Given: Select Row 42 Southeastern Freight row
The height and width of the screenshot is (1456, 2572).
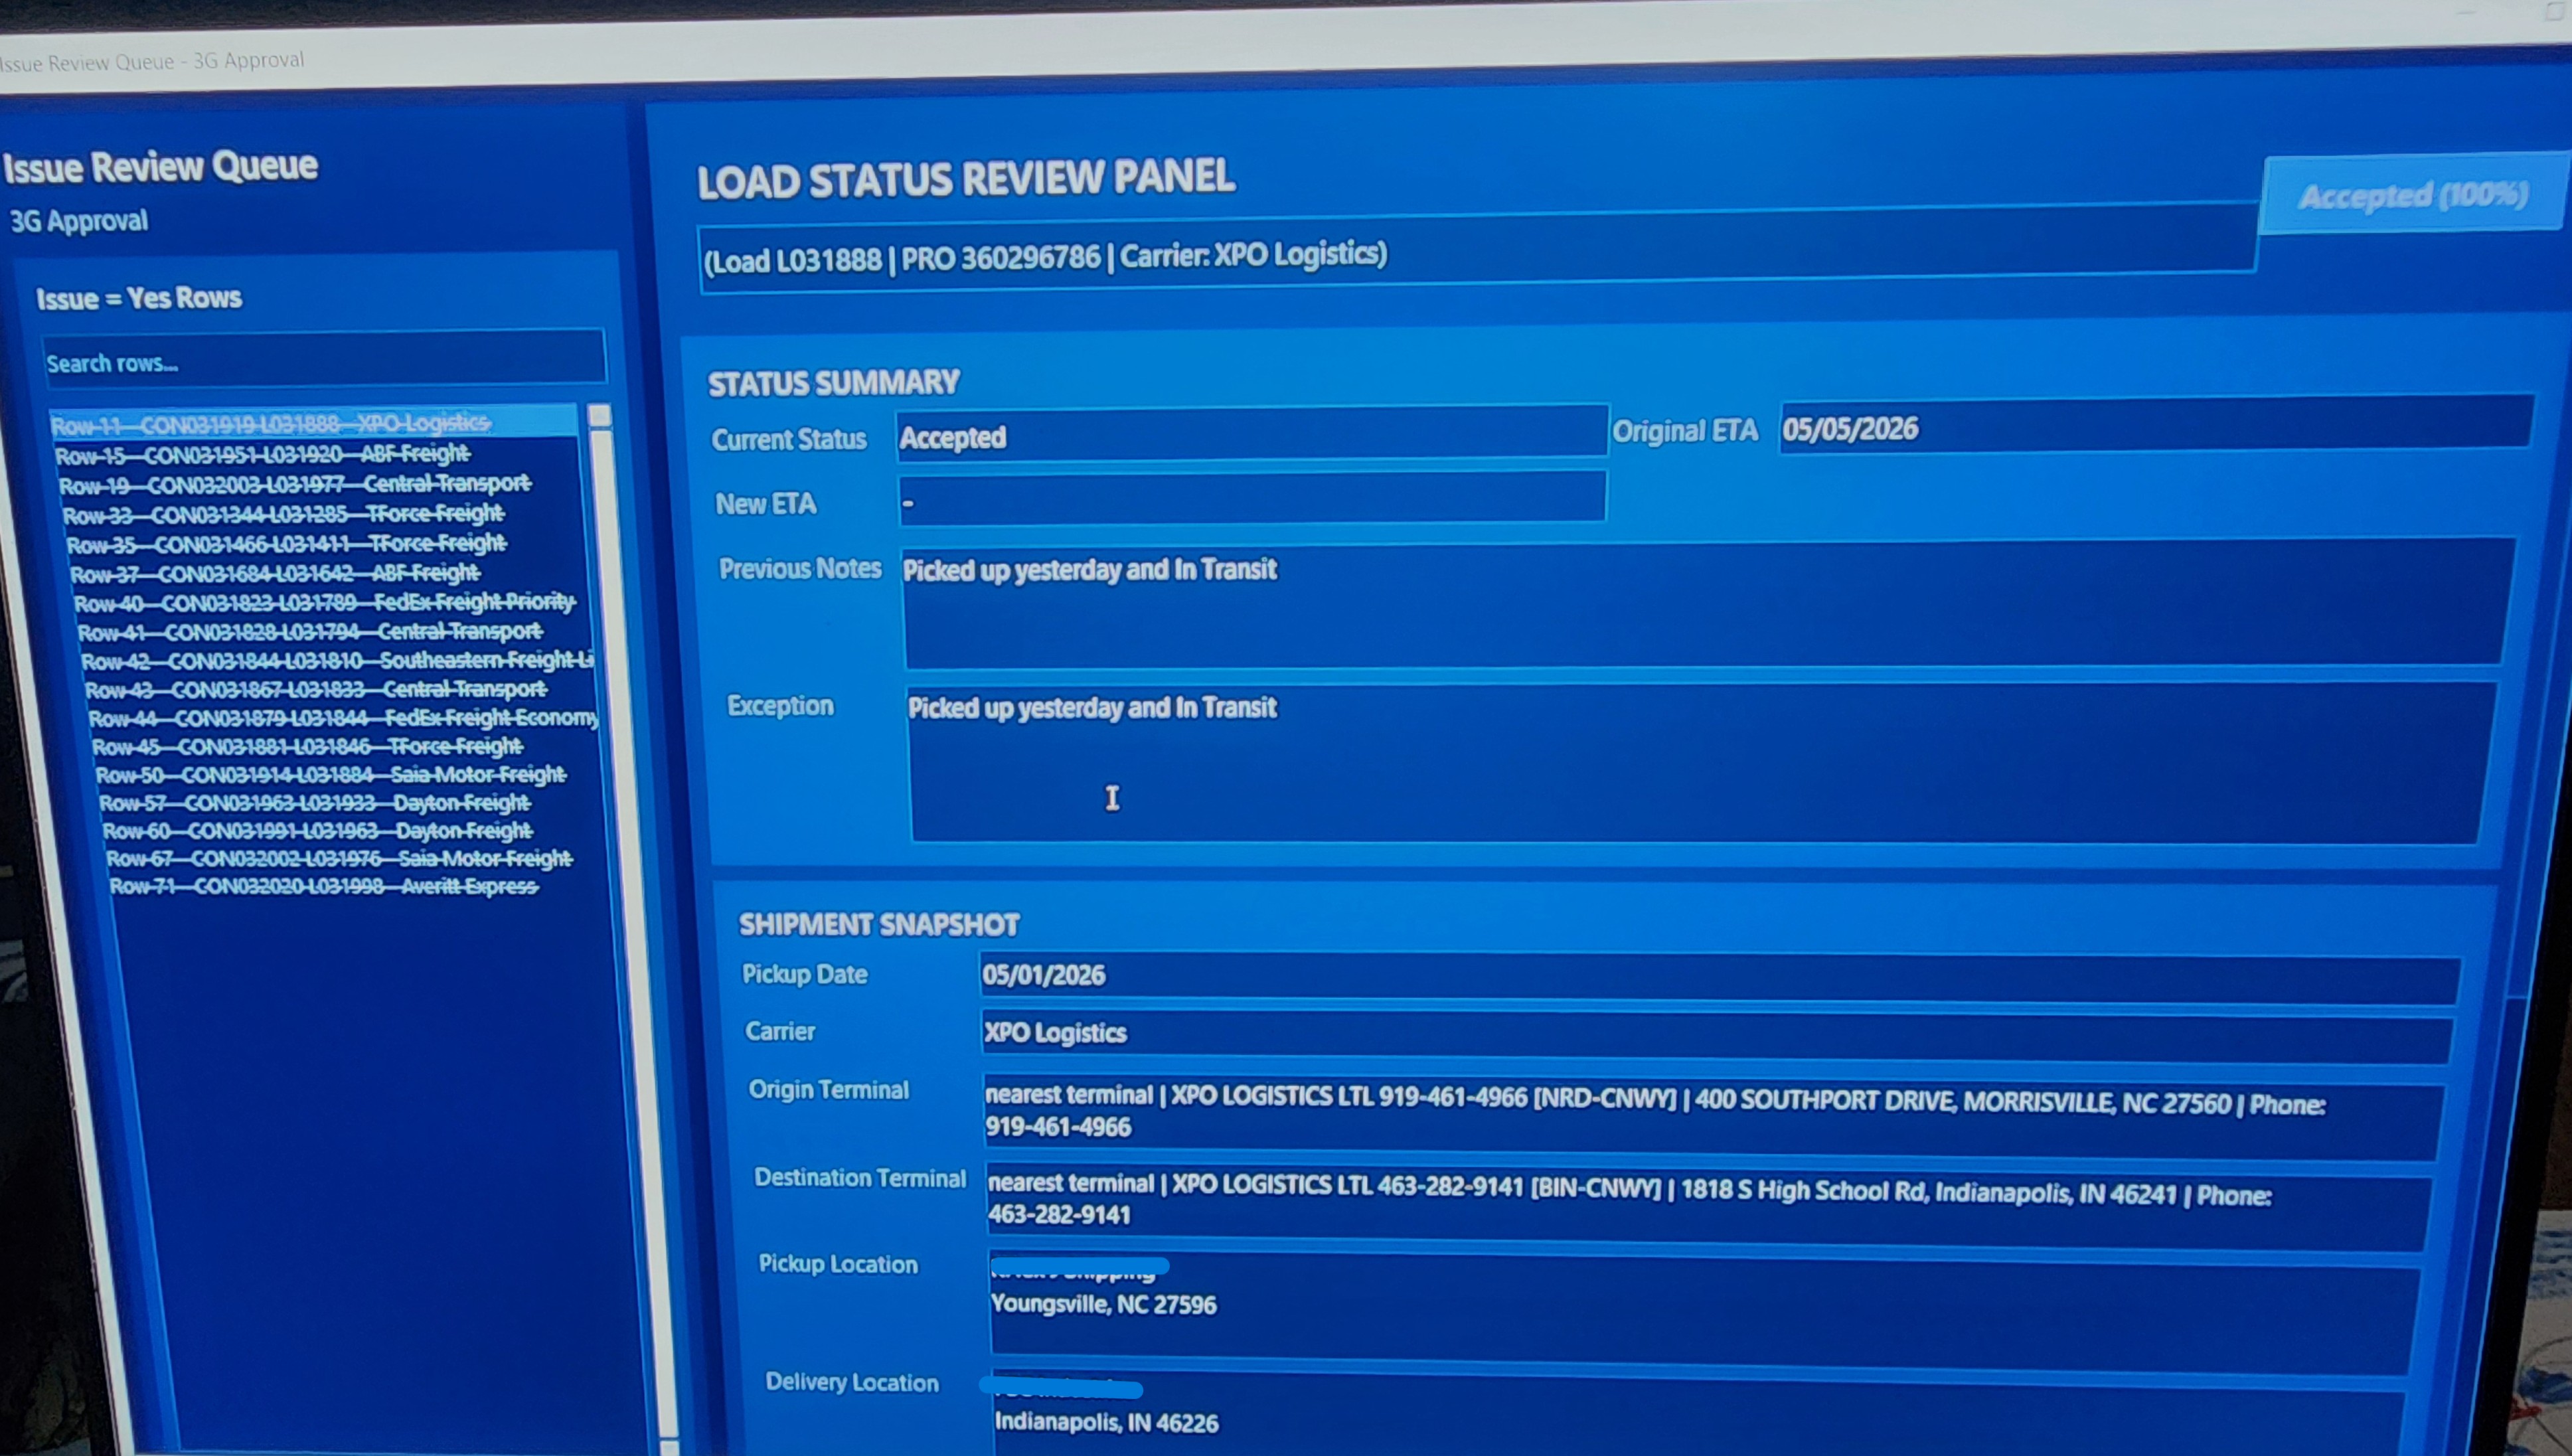Looking at the screenshot, I should click(338, 660).
